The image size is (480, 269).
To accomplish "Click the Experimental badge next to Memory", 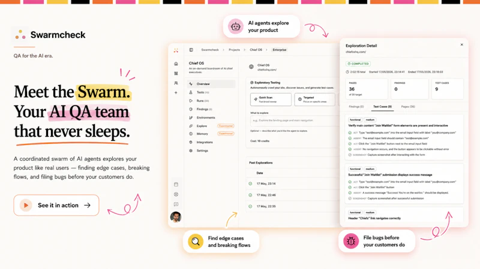I will coord(226,134).
